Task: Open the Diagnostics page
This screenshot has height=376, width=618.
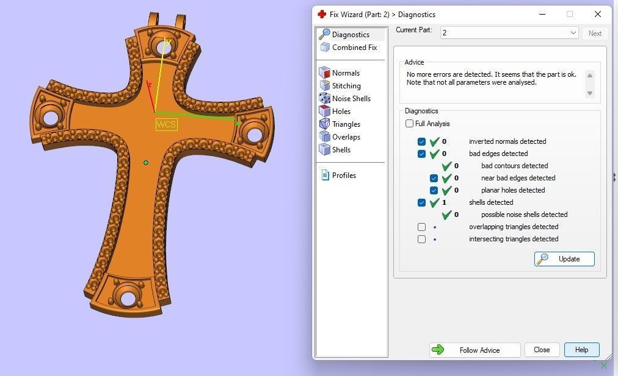Action: click(351, 34)
